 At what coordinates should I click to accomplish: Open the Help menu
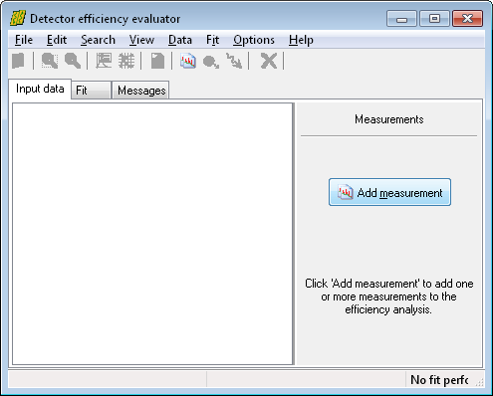pos(301,40)
